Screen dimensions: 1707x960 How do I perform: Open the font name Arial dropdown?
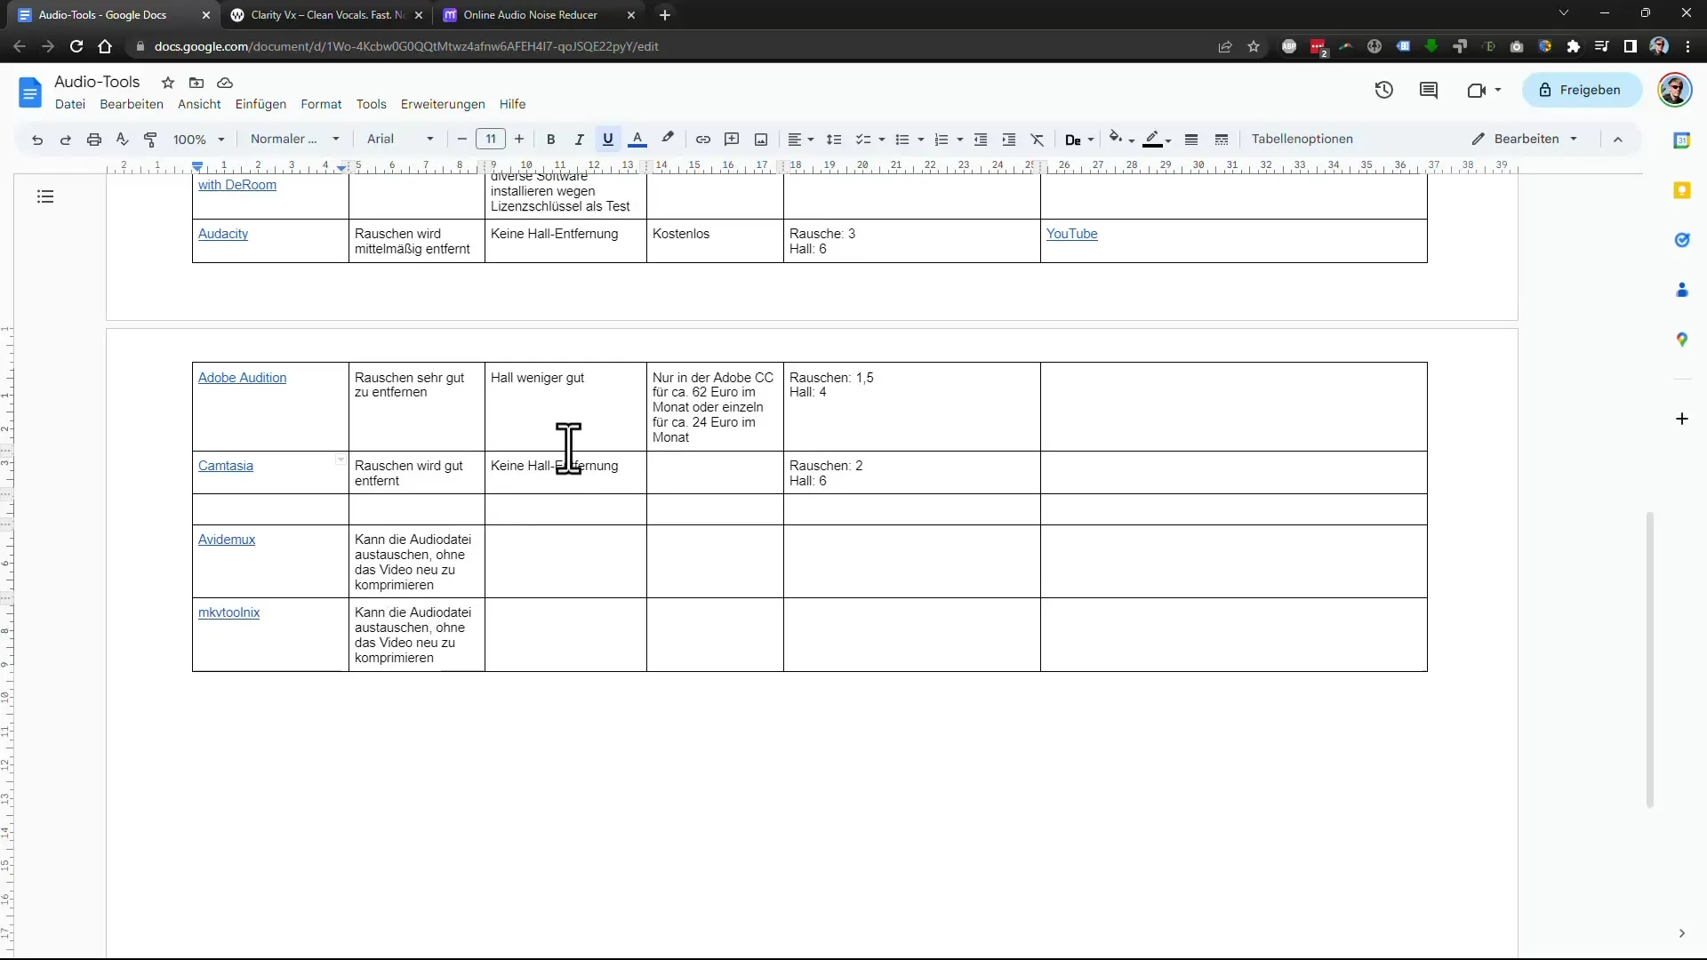398,139
